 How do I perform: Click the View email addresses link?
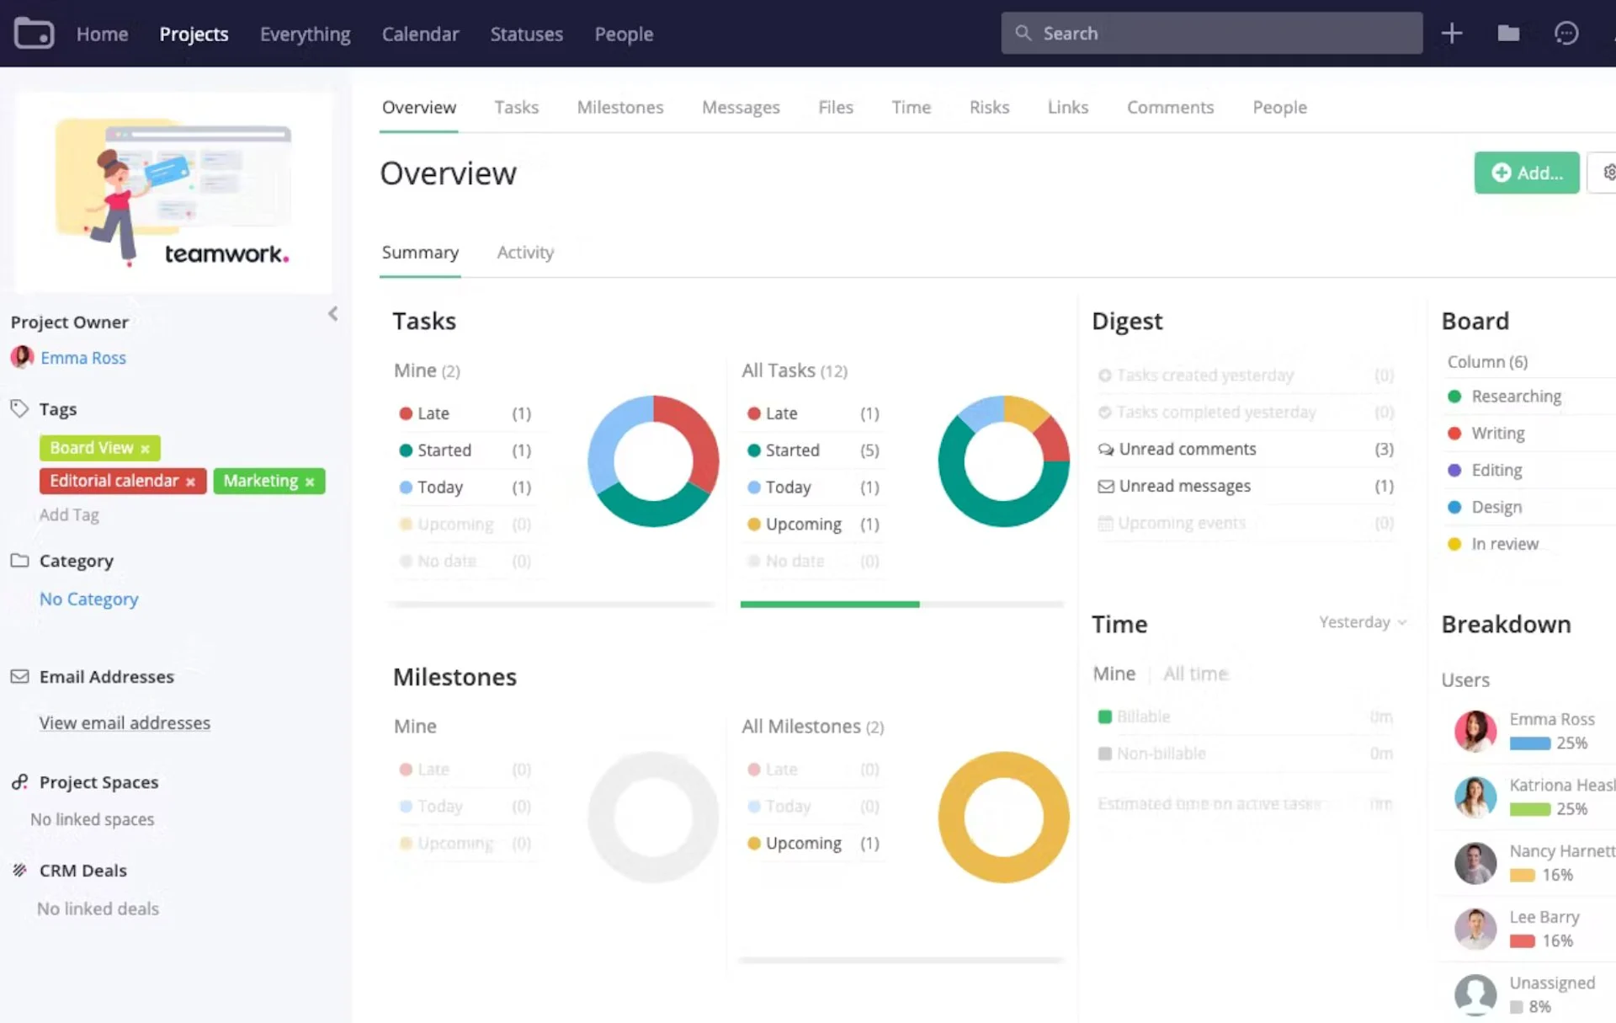[x=124, y=722]
